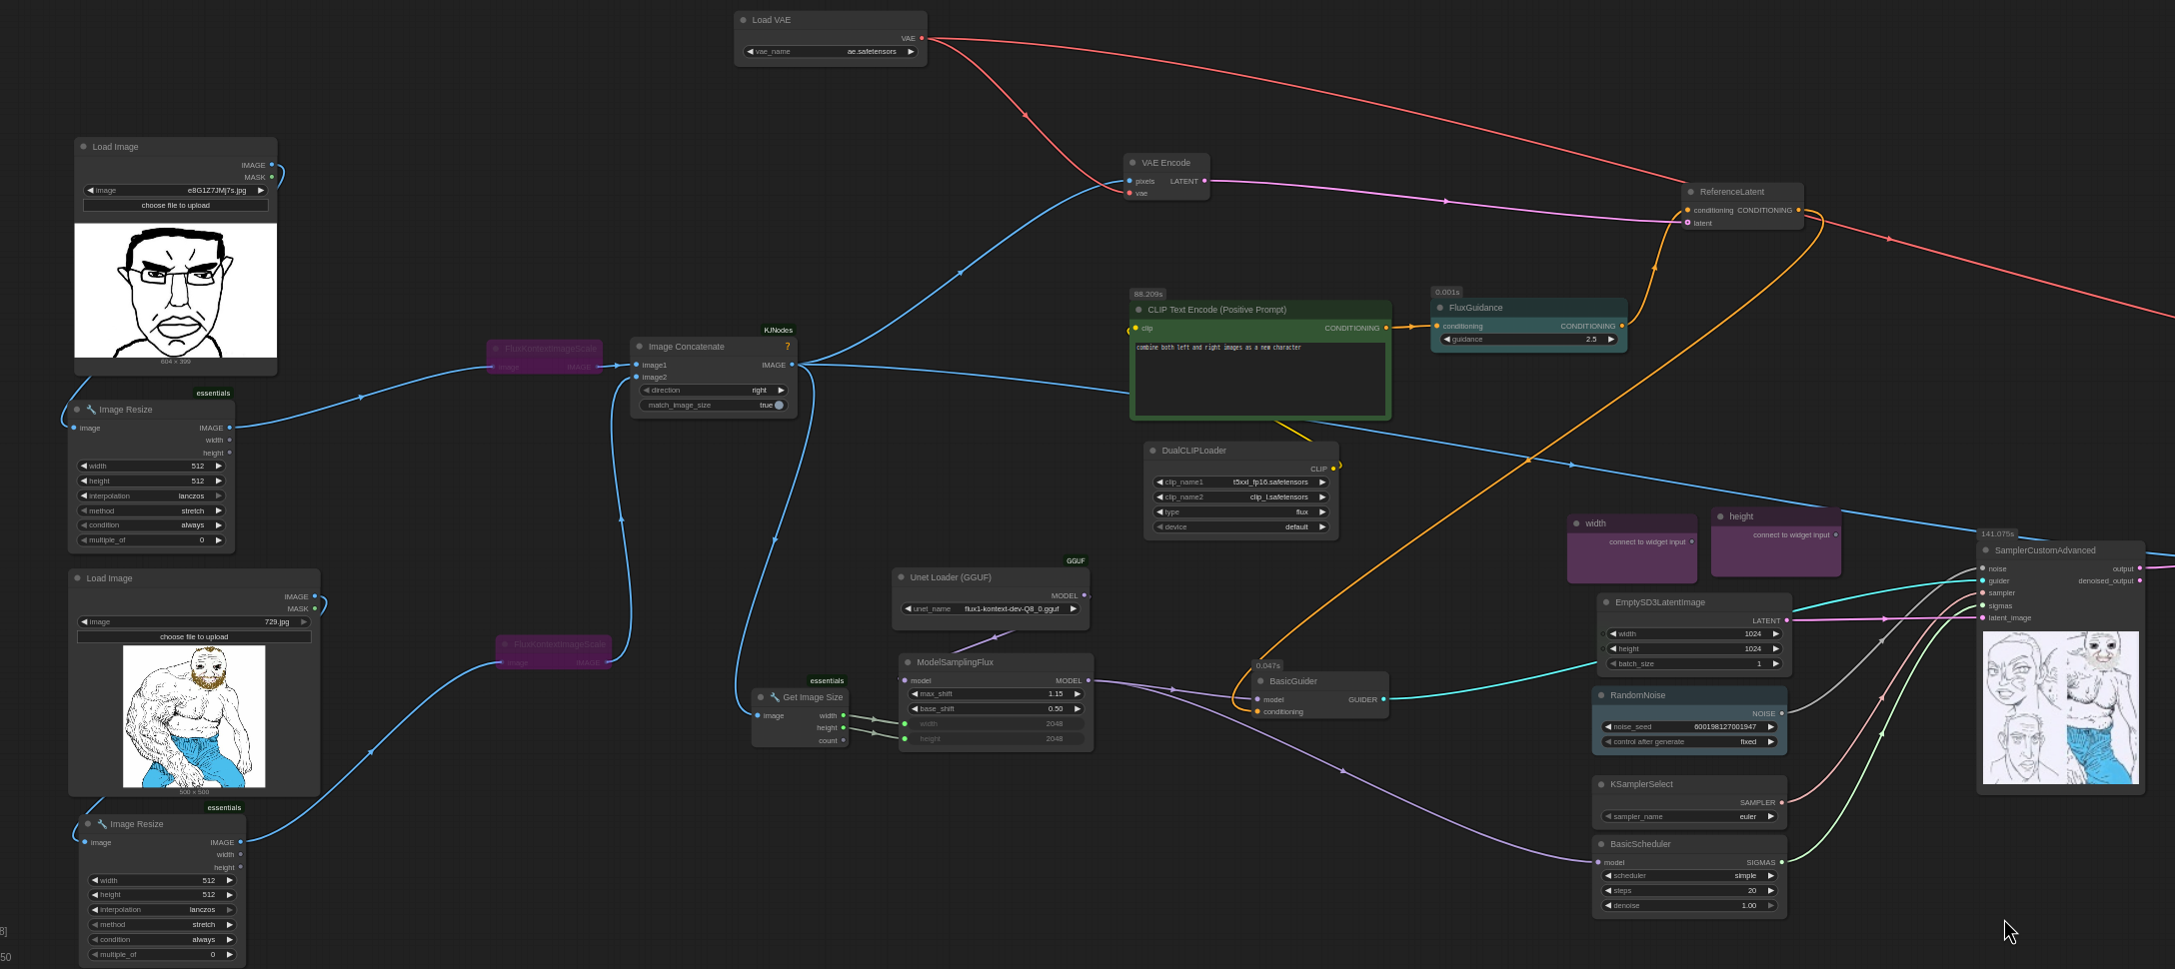The image size is (2175, 969).
Task: Collapse the BasicScheduler node via its dot
Action: tap(1601, 844)
